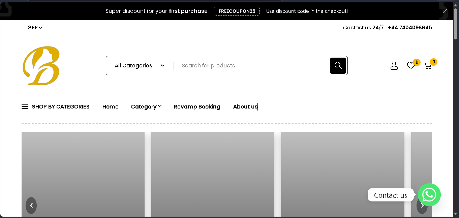Click the green WhatsApp chat icon
The width and height of the screenshot is (459, 218).
429,195
